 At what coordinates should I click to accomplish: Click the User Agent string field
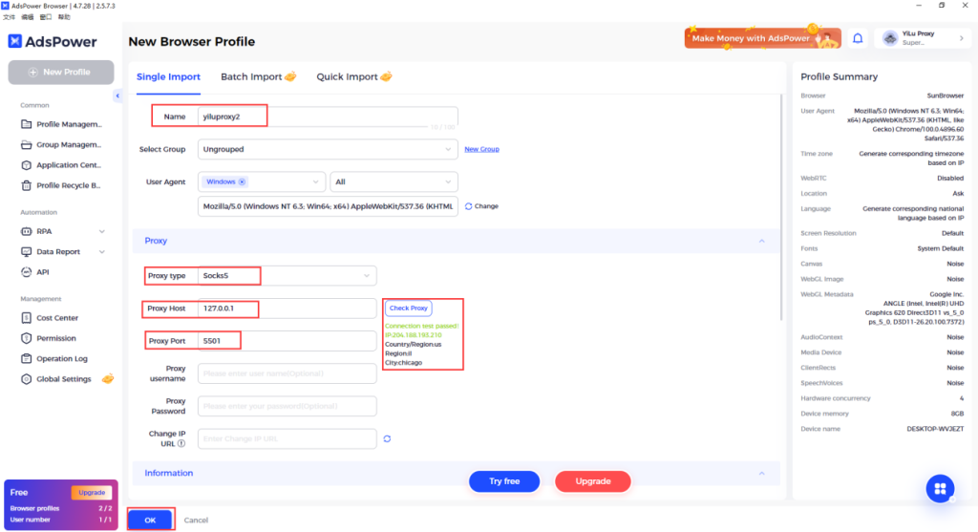click(x=328, y=206)
